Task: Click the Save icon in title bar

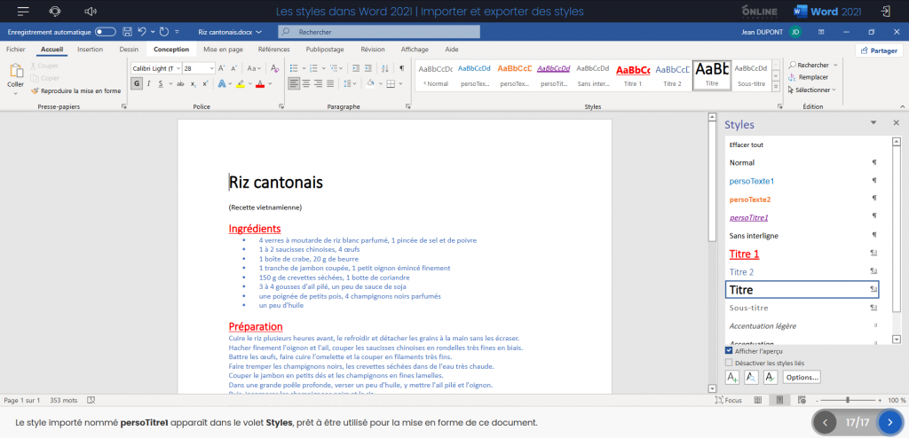Action: click(129, 32)
